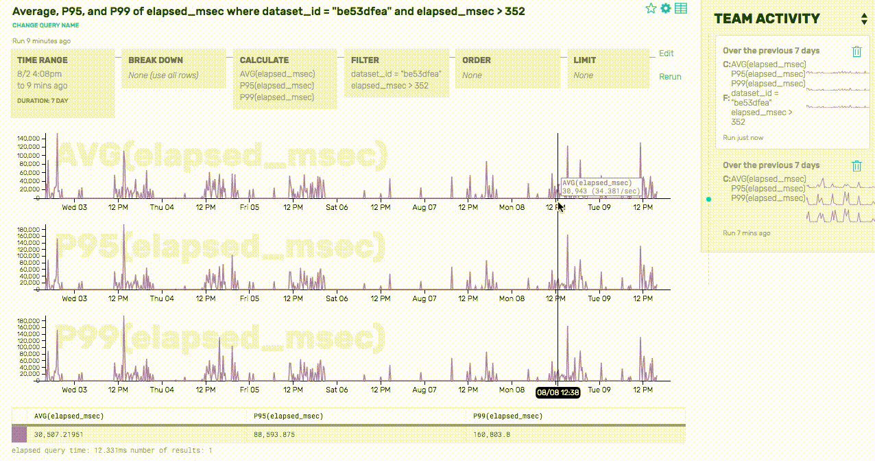The width and height of the screenshot is (875, 461).
Task: Click the AVG(elapsed_msec) tooltip on the chart
Action: click(602, 187)
